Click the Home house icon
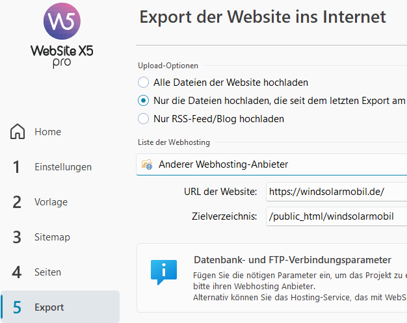The image size is (407, 323). [x=18, y=131]
